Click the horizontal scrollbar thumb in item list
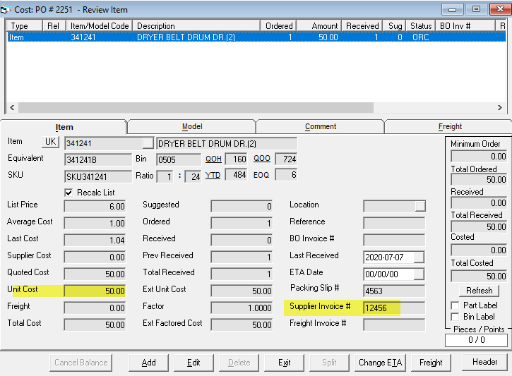 tap(196, 108)
